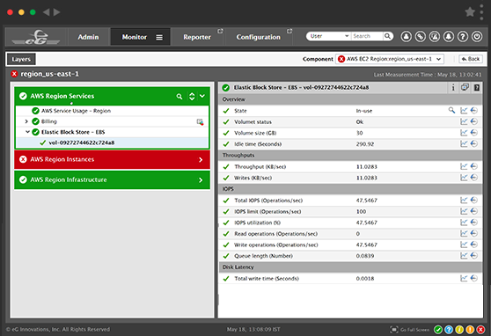Click the green normal status indicator in footer
The height and width of the screenshot is (336, 491).
point(438,330)
